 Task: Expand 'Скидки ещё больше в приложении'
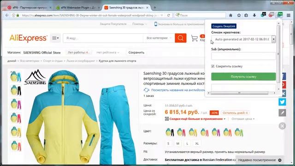(197, 119)
